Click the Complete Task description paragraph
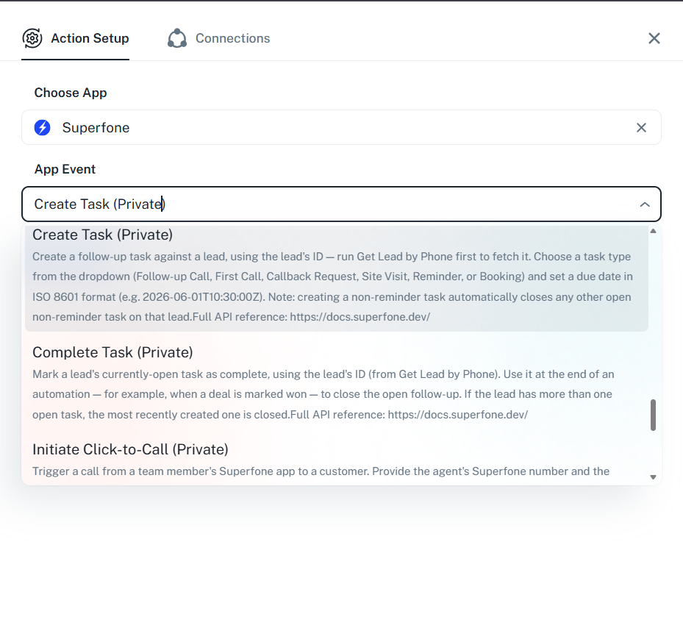 pos(323,394)
